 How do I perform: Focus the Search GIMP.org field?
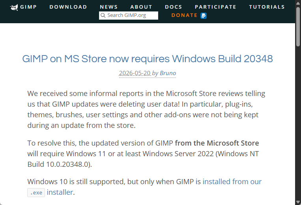(x=129, y=15)
